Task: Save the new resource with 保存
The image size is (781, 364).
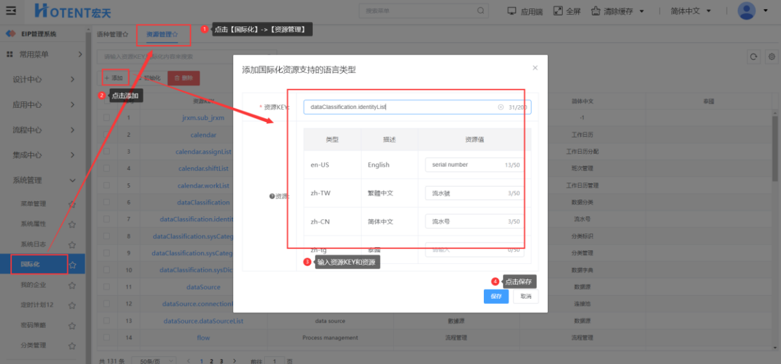Action: (496, 296)
